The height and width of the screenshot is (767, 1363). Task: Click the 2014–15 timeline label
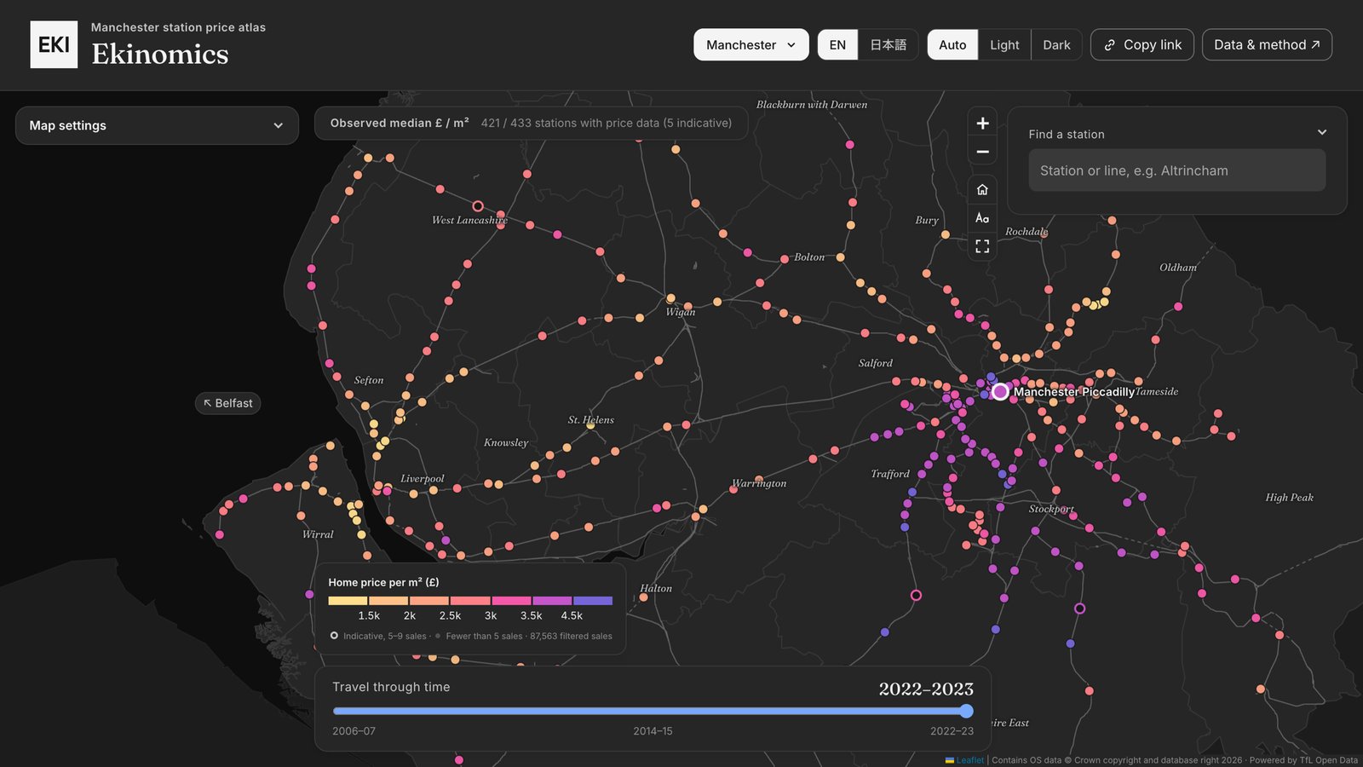click(653, 731)
